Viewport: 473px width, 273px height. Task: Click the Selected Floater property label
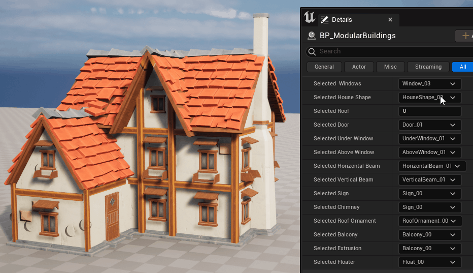pyautogui.click(x=334, y=262)
